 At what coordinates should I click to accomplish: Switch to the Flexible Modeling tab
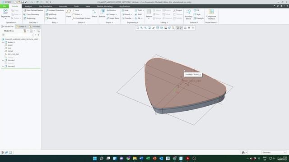(x=104, y=6)
